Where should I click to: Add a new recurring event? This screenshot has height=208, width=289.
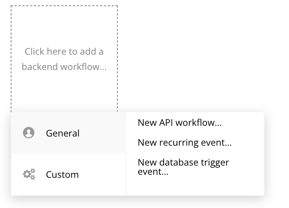pos(185,143)
